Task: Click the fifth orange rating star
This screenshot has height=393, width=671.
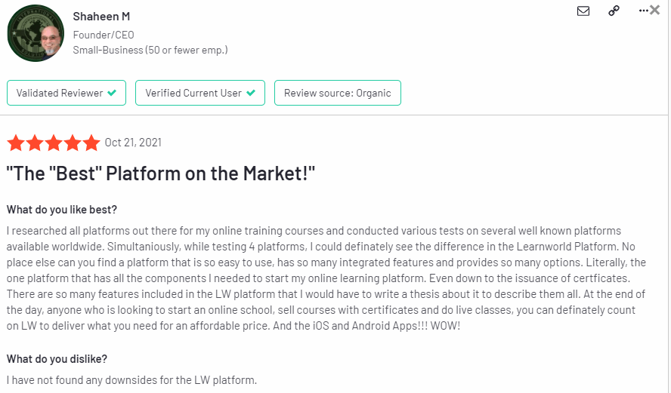Action: pyautogui.click(x=91, y=143)
